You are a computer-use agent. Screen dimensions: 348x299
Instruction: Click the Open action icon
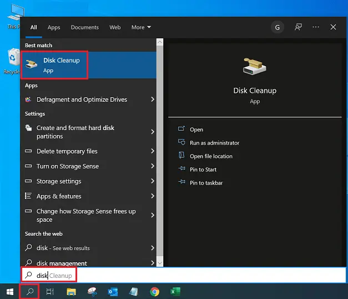point(181,128)
